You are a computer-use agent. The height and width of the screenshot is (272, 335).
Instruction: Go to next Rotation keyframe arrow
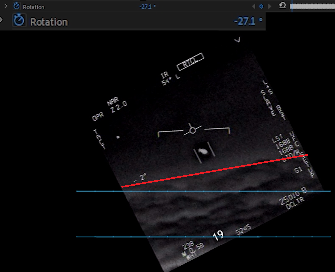coord(269,6)
